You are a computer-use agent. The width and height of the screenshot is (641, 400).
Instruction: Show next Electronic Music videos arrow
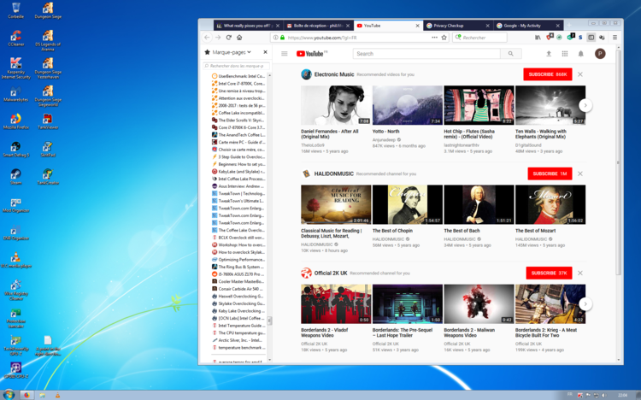[585, 105]
